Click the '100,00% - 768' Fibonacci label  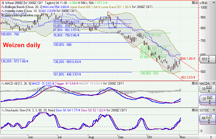click(x=10, y=34)
